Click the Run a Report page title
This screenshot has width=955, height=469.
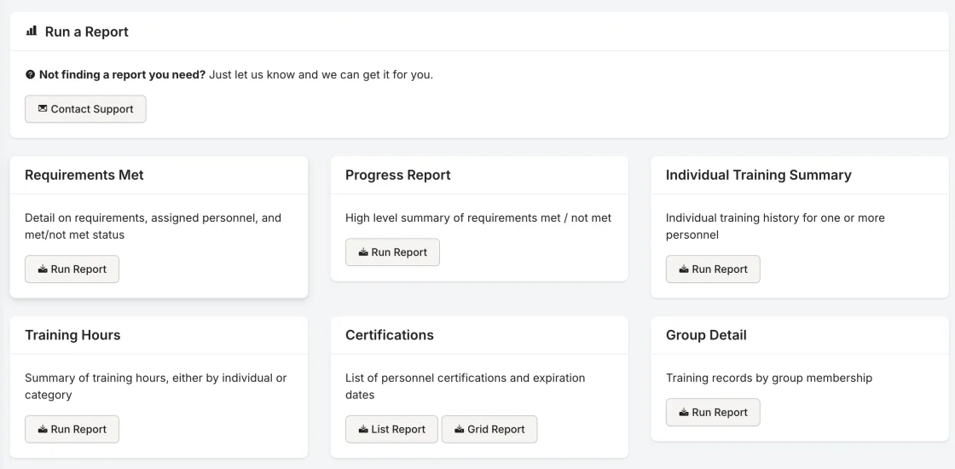(x=86, y=32)
